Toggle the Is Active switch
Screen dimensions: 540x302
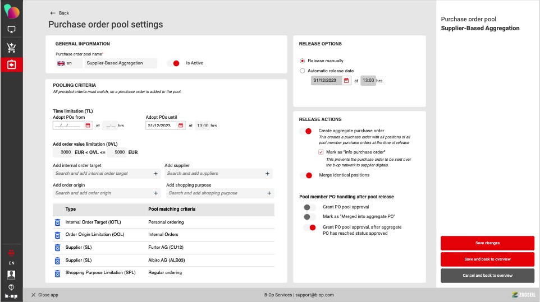(173, 63)
